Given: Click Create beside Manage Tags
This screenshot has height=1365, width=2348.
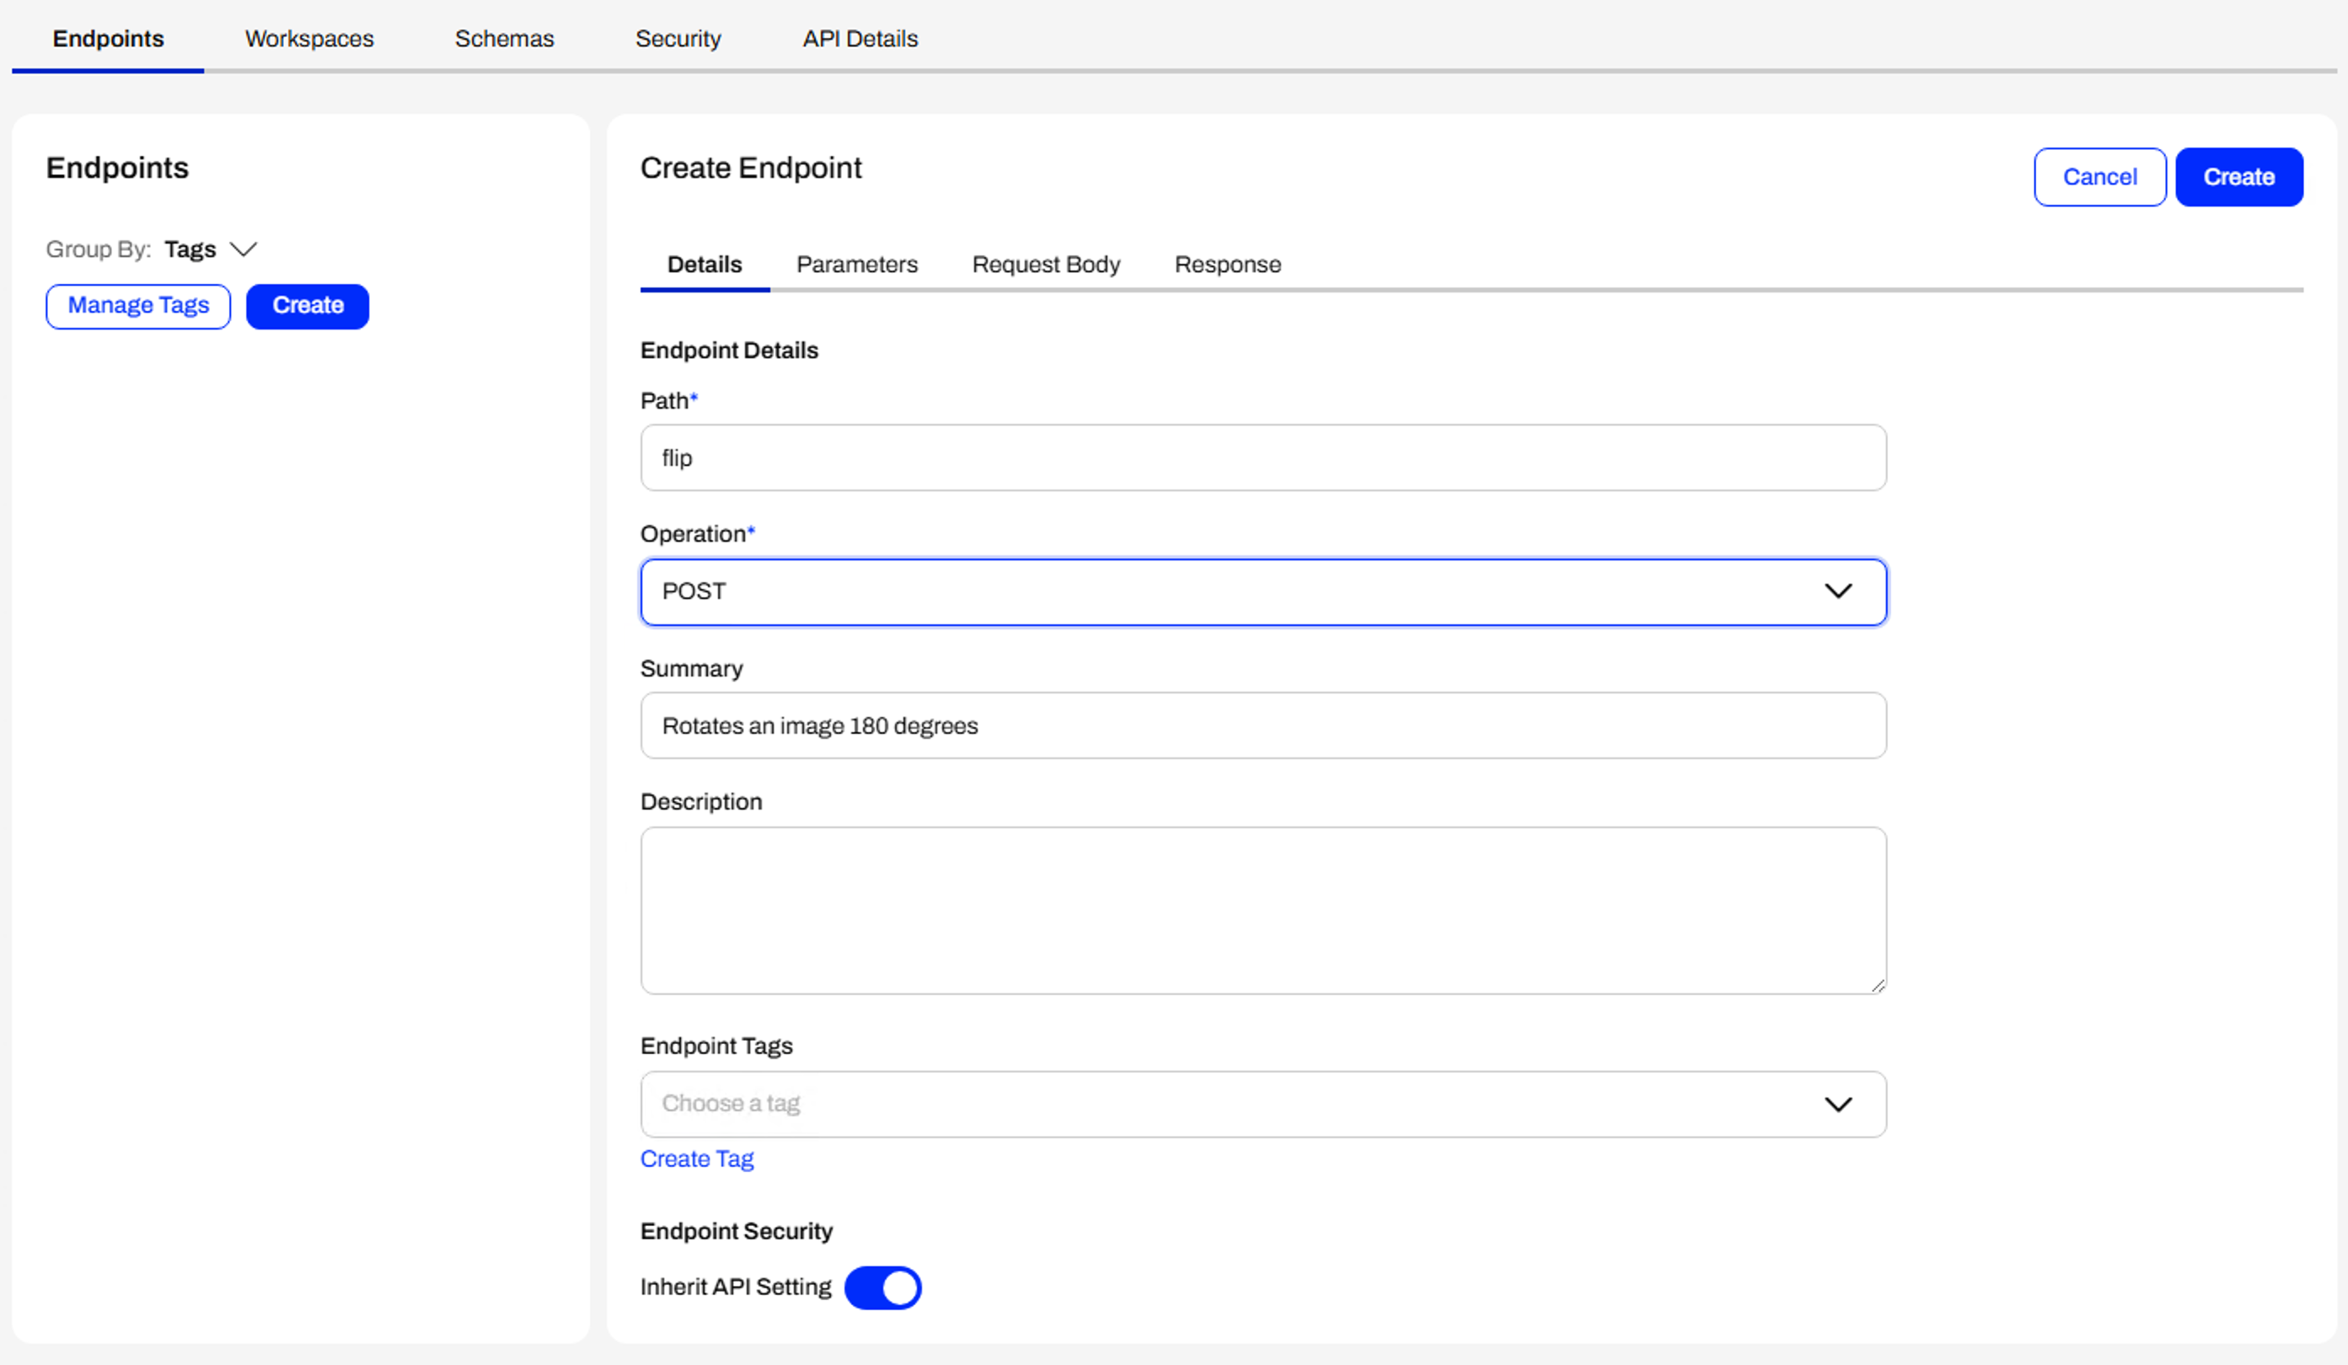Looking at the screenshot, I should (308, 306).
